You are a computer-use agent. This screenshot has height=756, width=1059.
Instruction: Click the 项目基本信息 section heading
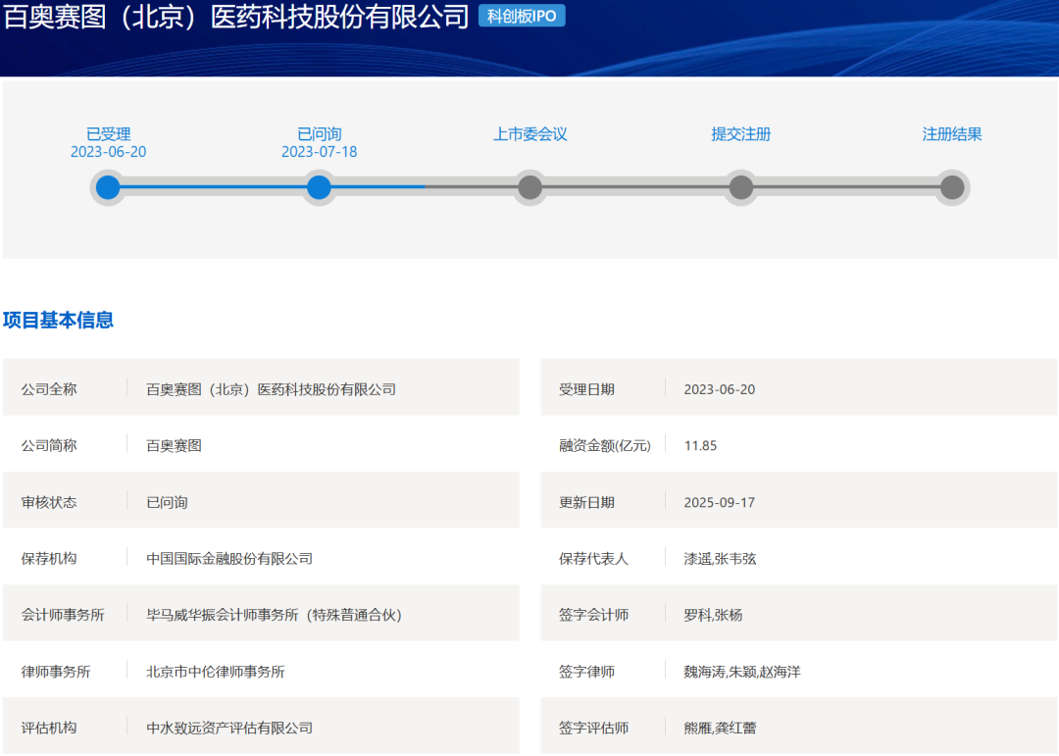(x=58, y=320)
